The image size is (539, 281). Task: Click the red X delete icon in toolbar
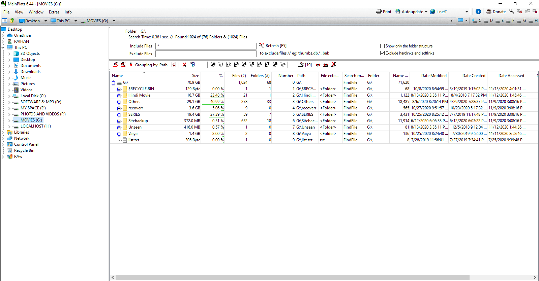click(184, 65)
